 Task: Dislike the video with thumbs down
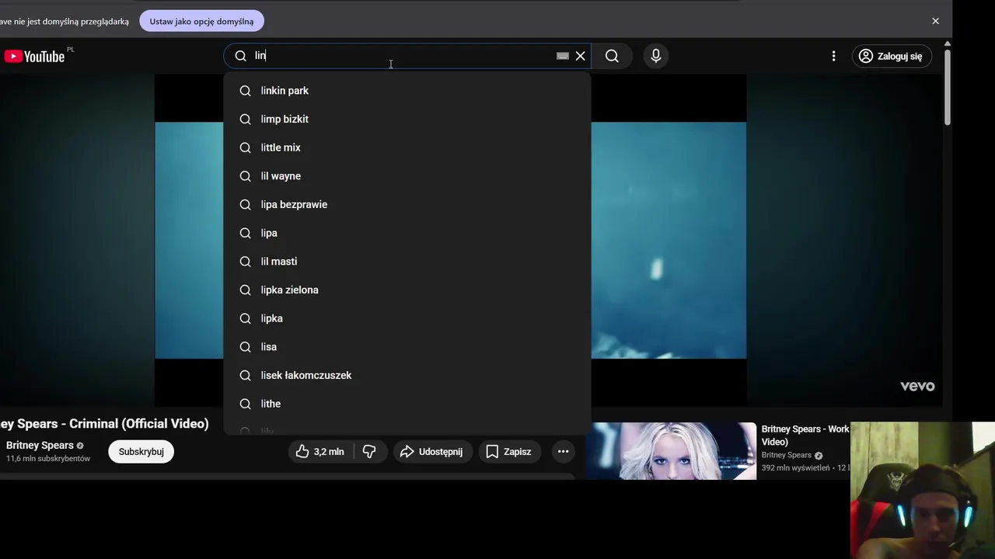(369, 451)
